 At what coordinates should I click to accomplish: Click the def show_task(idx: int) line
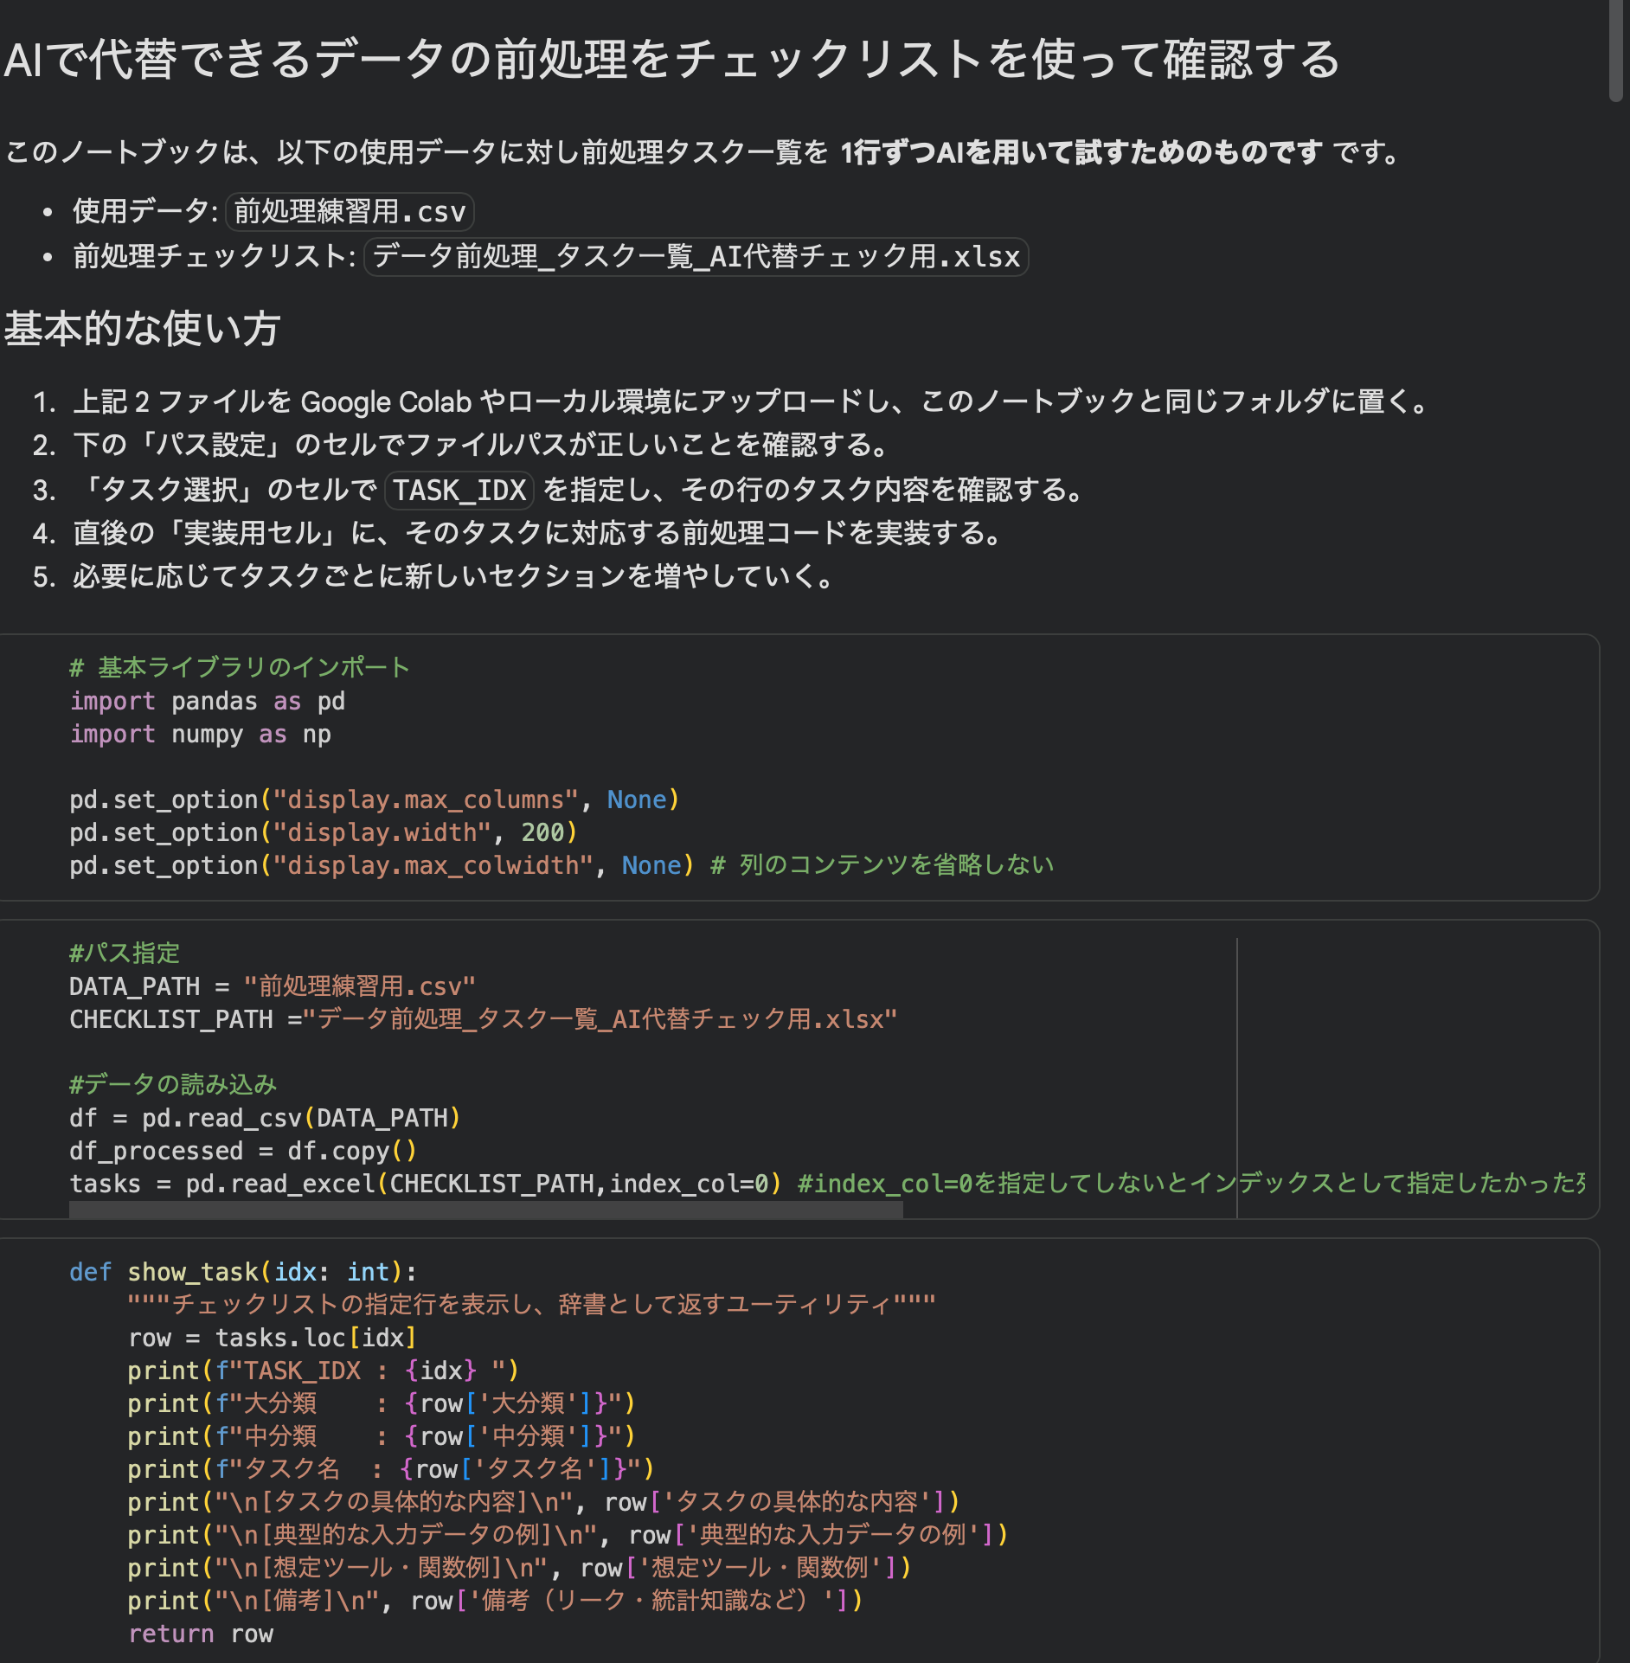(x=243, y=1272)
